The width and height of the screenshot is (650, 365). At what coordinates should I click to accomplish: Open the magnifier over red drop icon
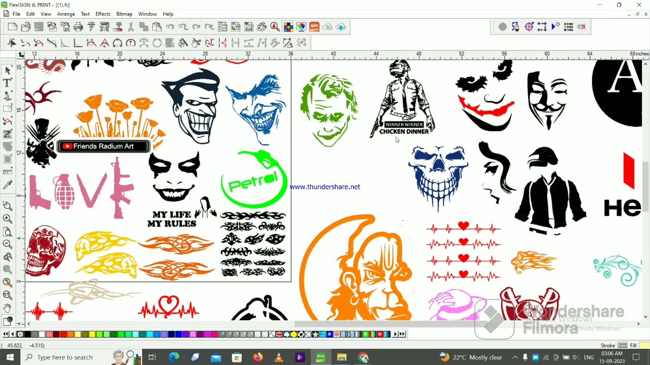click(275, 27)
